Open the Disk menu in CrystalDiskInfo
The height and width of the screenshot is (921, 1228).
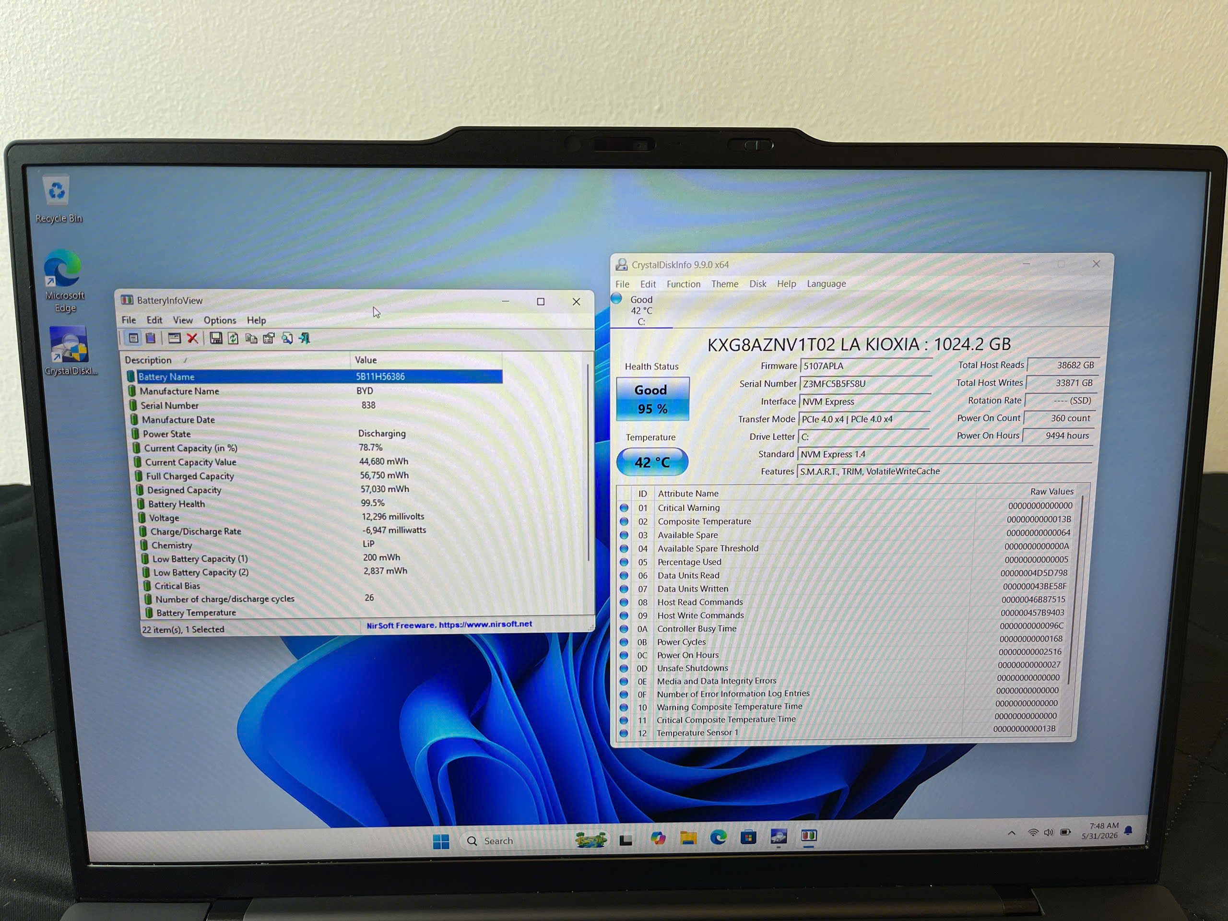point(758,284)
